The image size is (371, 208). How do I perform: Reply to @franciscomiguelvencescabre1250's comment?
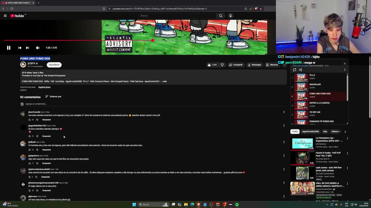tap(47, 190)
